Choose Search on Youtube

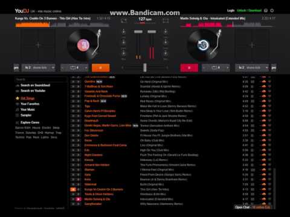33,90
